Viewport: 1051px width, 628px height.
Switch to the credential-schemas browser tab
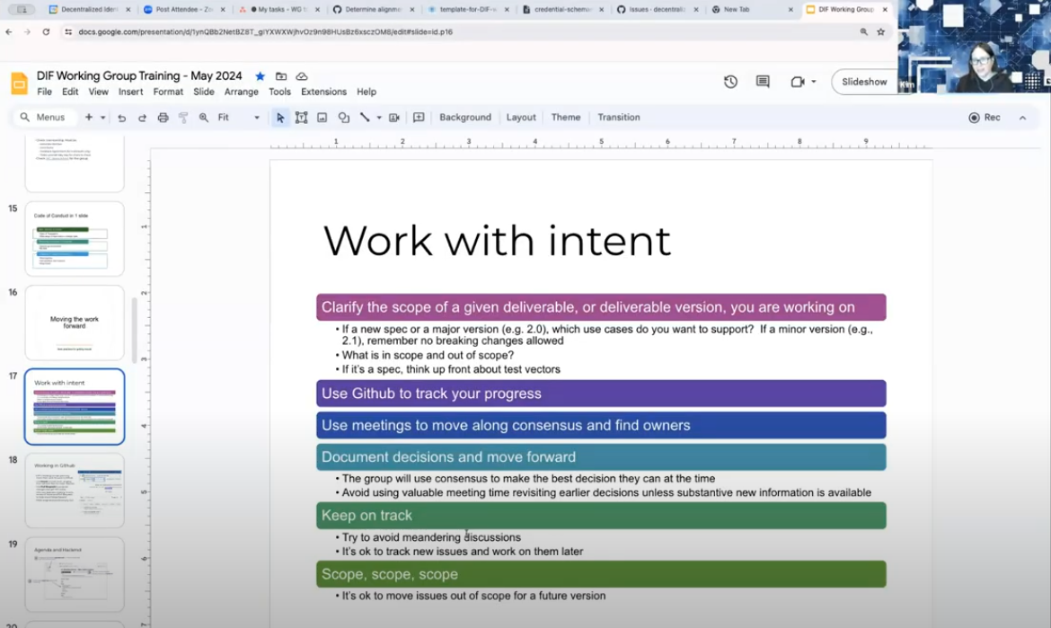[x=563, y=9]
